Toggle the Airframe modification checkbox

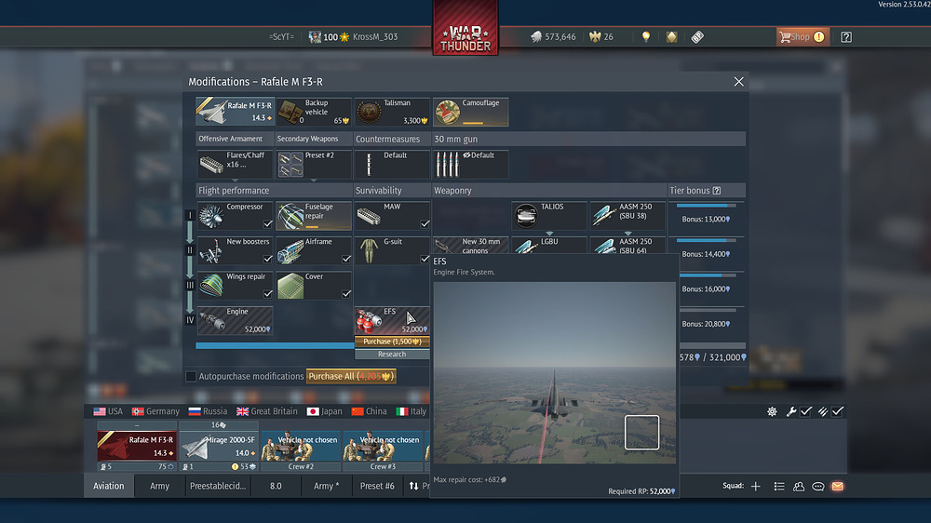pyautogui.click(x=346, y=259)
